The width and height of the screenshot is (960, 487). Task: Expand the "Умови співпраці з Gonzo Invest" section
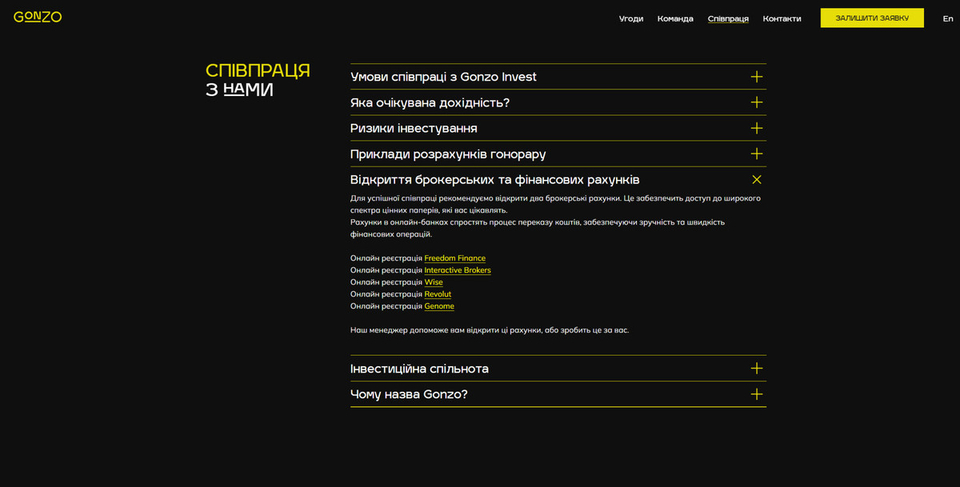click(x=443, y=77)
